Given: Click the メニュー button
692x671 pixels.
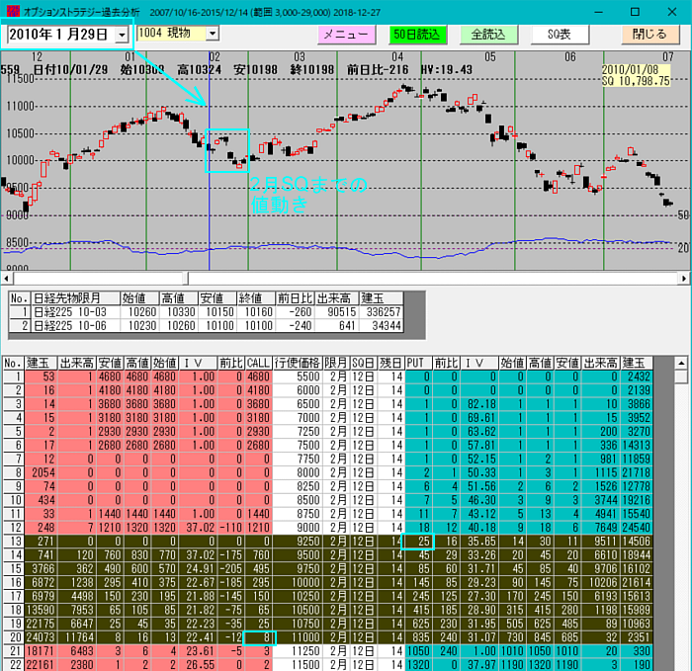Looking at the screenshot, I should coord(346,35).
